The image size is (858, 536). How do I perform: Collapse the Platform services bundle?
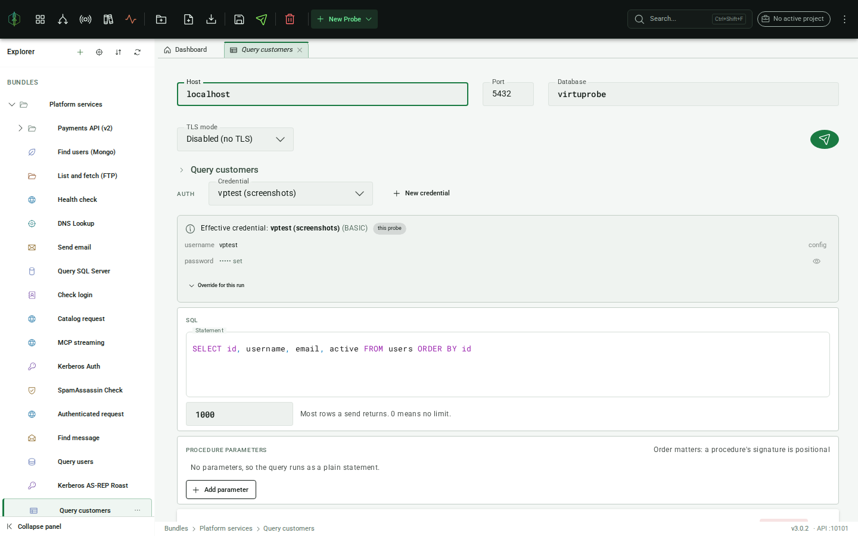12,104
